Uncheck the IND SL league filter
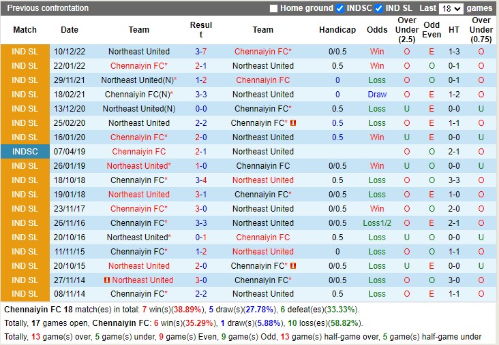The width and height of the screenshot is (499, 345). click(x=379, y=9)
